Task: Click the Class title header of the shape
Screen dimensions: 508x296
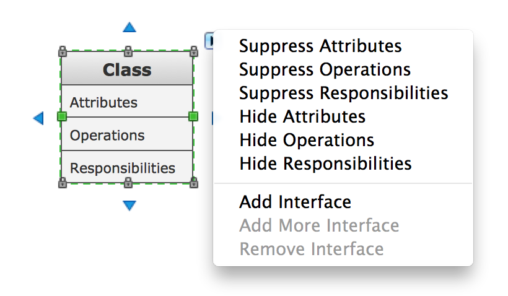Action: 127,69
